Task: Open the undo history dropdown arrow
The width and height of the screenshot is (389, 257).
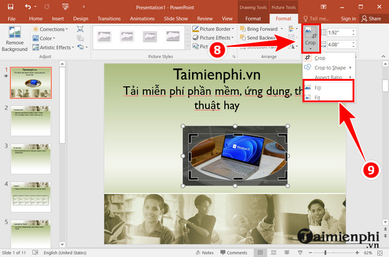Action: [x=35, y=7]
